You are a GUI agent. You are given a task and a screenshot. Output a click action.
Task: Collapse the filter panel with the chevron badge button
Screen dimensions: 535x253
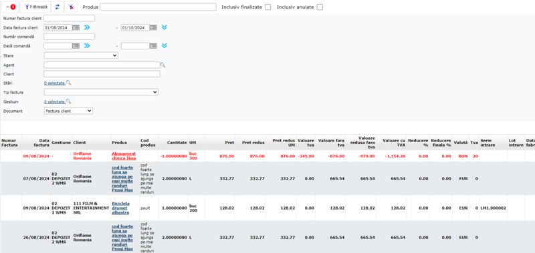coord(10,7)
